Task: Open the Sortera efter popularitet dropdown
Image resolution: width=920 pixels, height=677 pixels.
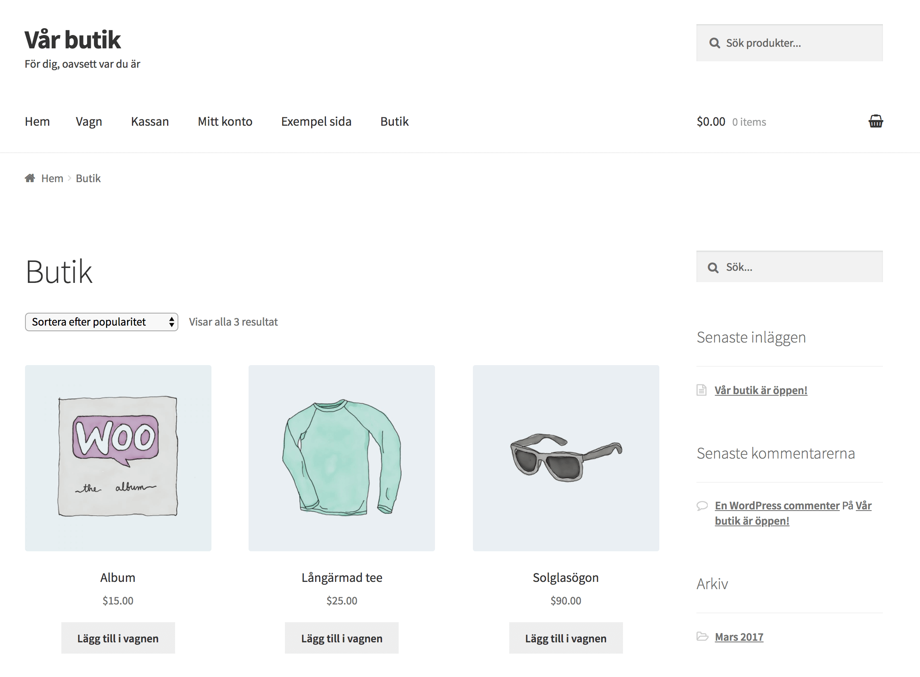Action: tap(101, 322)
